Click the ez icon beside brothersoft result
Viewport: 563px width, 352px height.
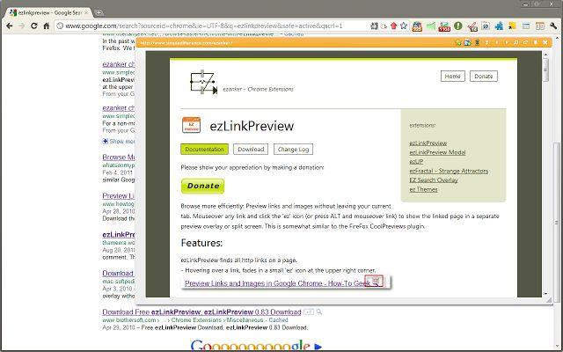click(309, 312)
